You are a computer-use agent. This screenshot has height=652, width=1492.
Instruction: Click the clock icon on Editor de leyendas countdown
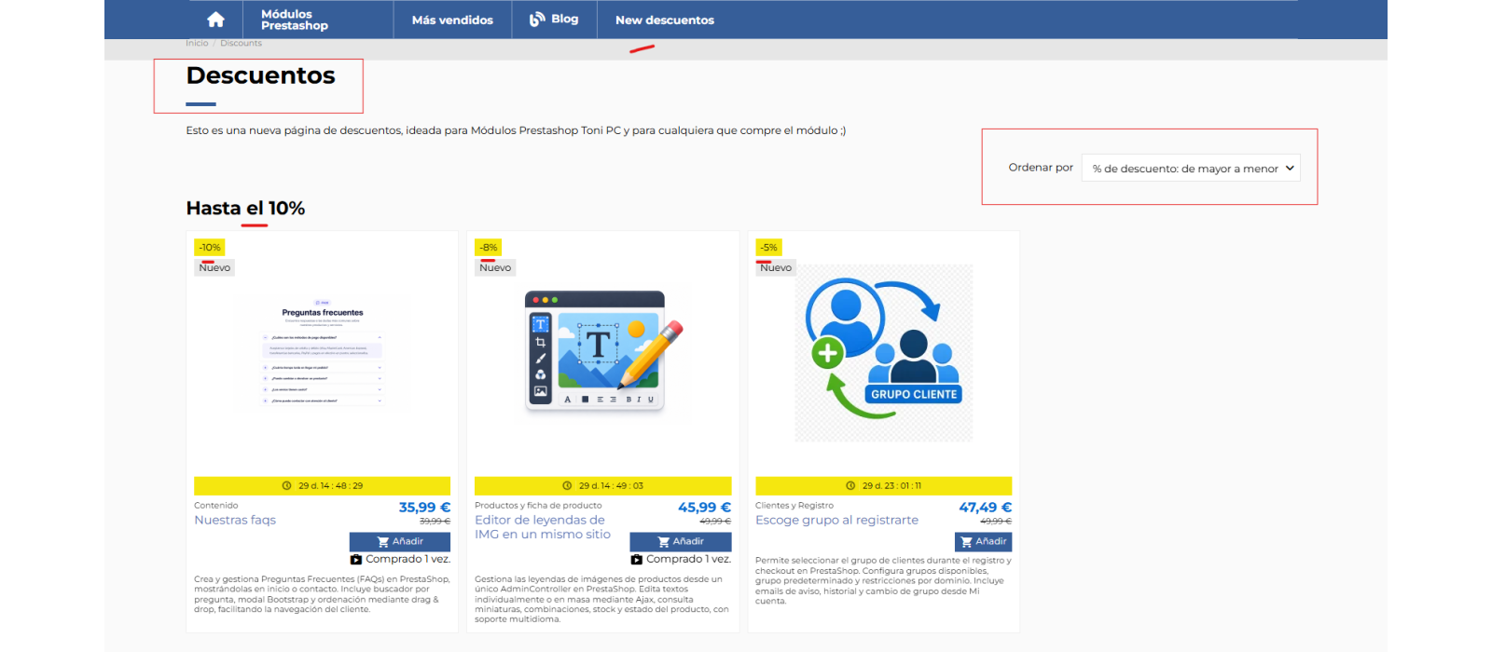tap(567, 486)
